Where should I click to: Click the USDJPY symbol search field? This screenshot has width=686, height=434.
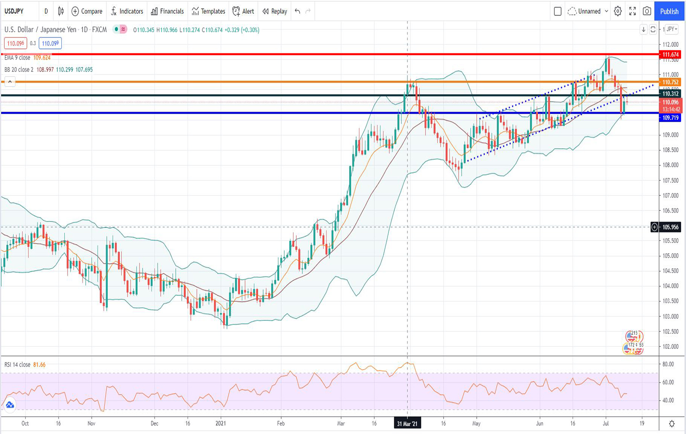click(x=18, y=11)
